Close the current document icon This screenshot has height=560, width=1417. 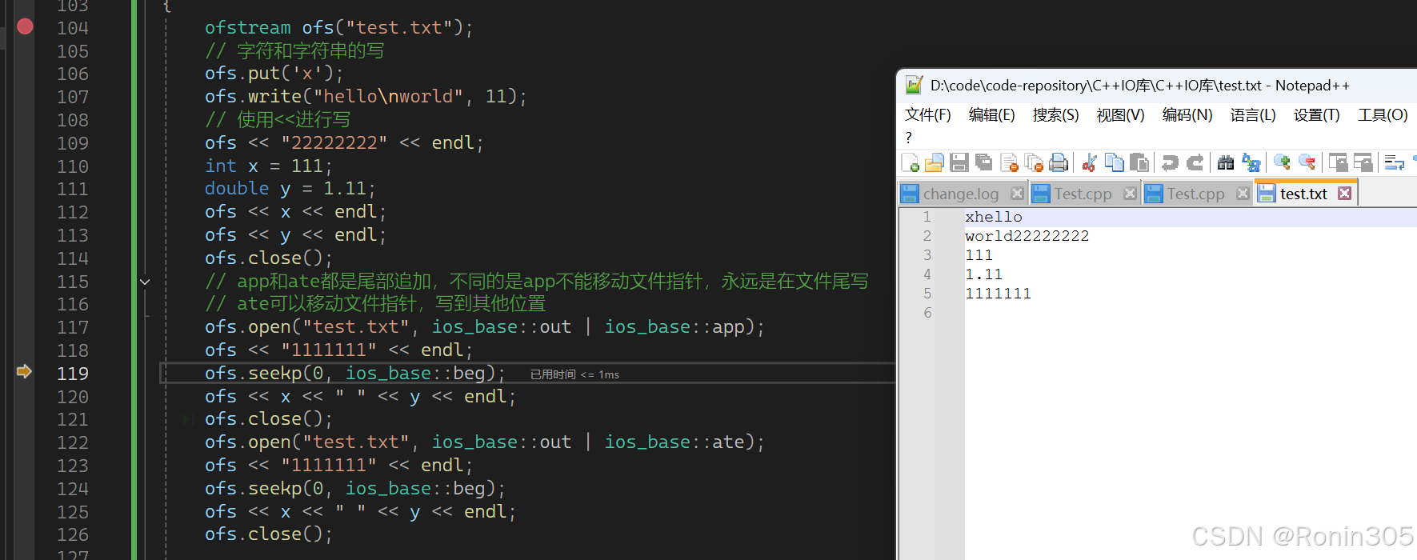[x=1009, y=163]
